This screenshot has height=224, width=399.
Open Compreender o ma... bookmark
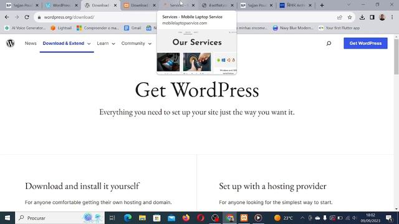point(98,28)
